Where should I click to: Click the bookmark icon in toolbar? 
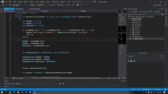(78, 5)
